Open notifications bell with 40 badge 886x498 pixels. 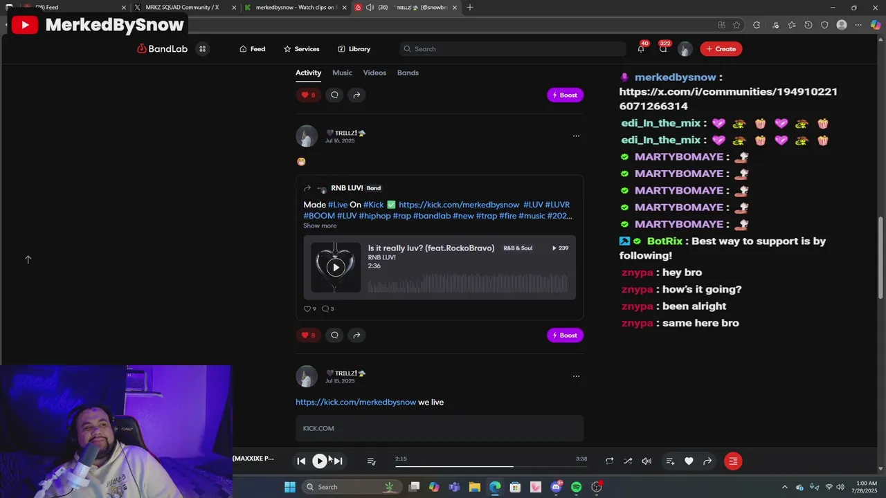pyautogui.click(x=641, y=48)
